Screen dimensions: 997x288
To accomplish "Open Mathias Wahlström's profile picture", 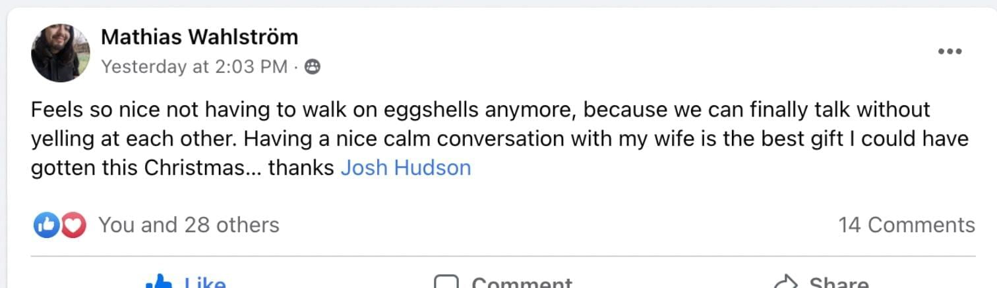I will pos(61,53).
